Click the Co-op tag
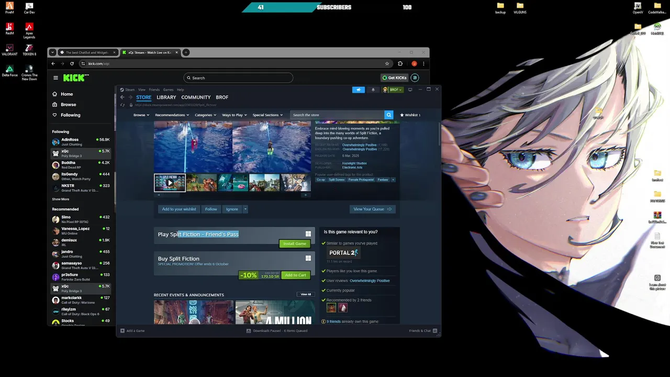Image resolution: width=670 pixels, height=377 pixels. (321, 180)
